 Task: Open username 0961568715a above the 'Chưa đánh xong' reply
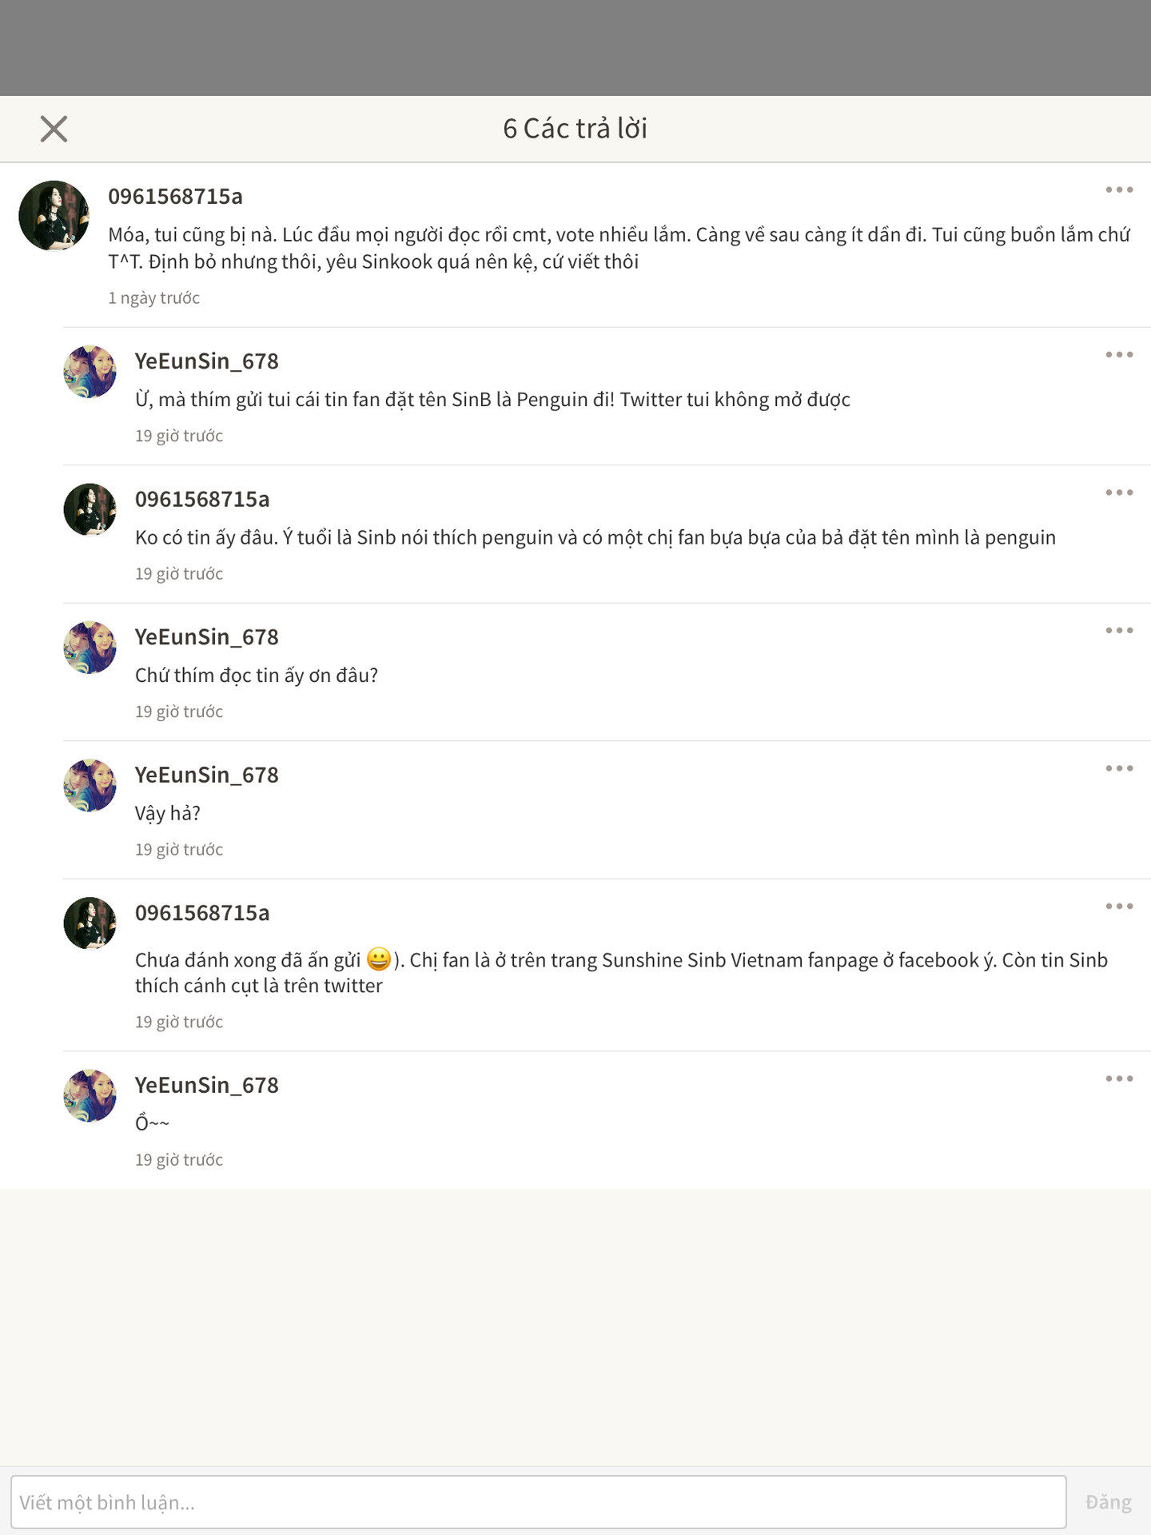[x=202, y=913]
